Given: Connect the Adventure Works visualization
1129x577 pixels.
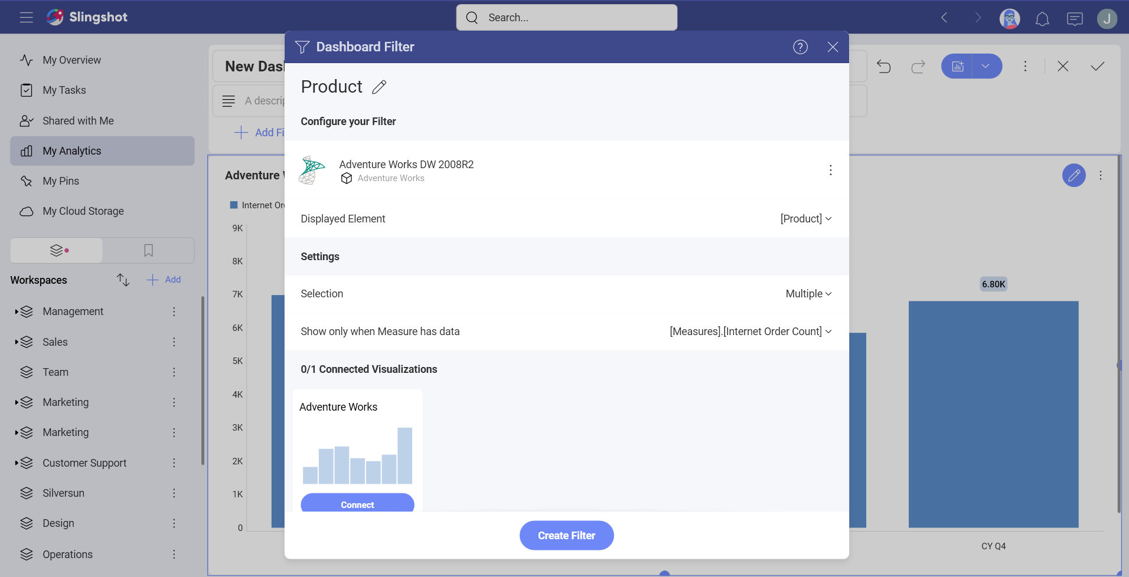Looking at the screenshot, I should [357, 503].
